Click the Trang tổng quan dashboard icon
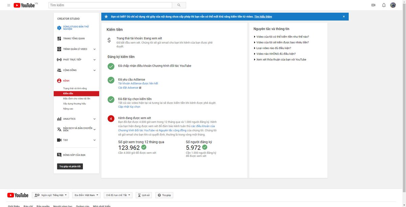Viewport: 406px width, 207px height. 59,39
